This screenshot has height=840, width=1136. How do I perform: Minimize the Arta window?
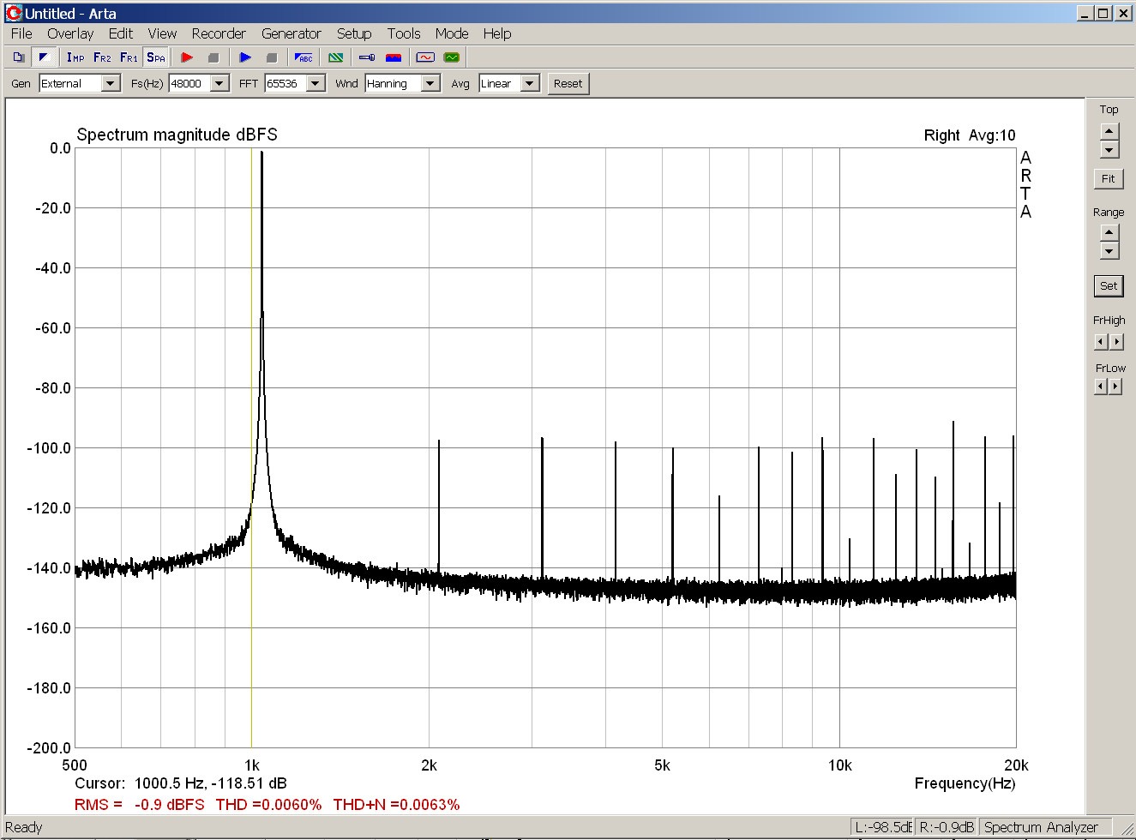(x=1085, y=13)
